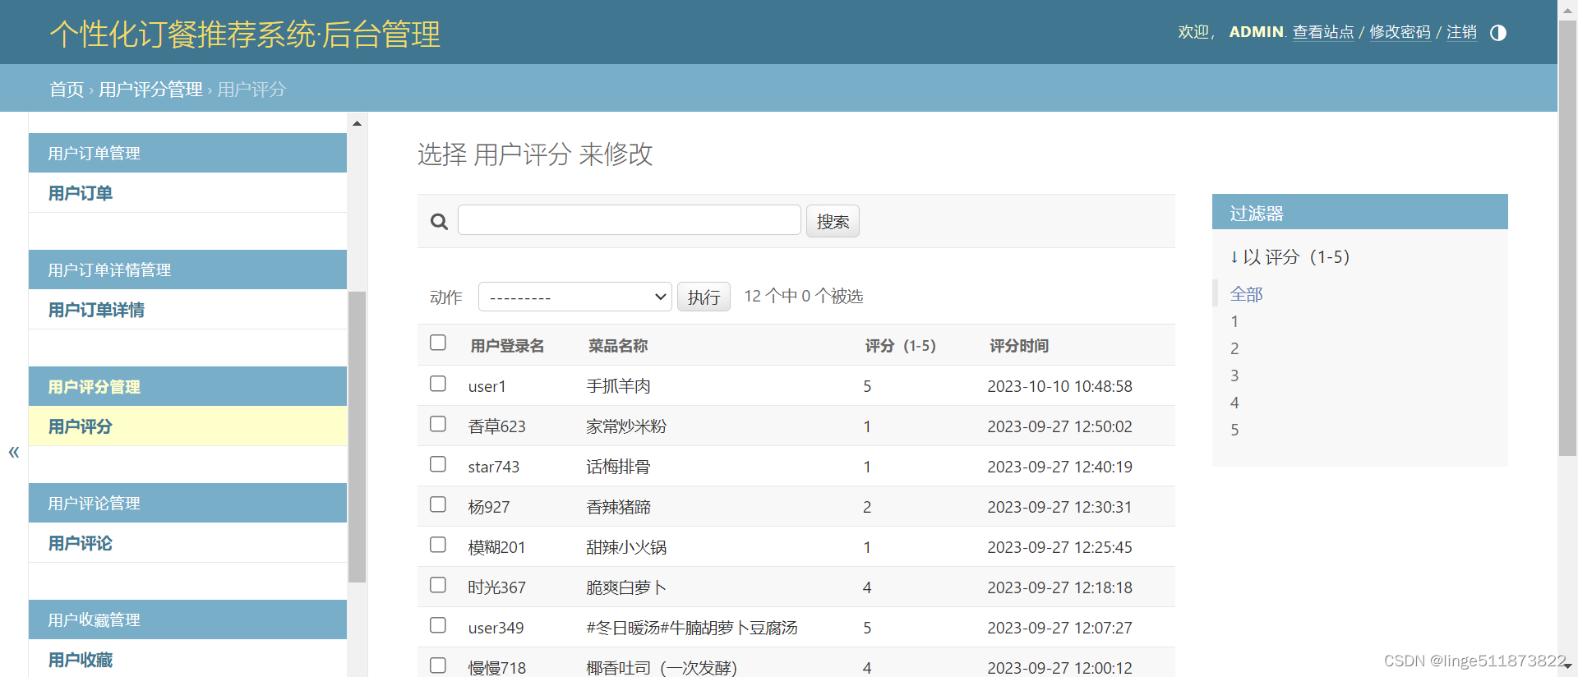Open the 用户收藏 sidebar item

pos(81,660)
